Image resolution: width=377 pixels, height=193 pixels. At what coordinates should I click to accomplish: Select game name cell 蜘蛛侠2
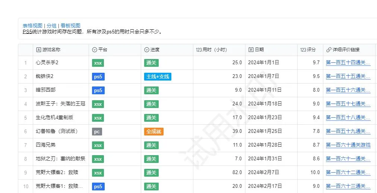point(61,76)
